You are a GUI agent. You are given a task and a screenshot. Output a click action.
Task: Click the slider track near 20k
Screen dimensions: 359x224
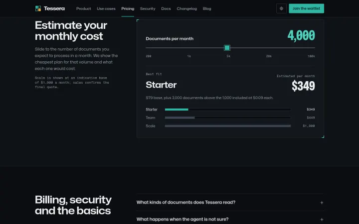269,48
